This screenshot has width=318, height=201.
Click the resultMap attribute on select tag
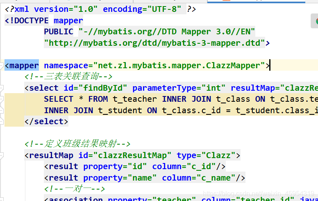point(274,88)
